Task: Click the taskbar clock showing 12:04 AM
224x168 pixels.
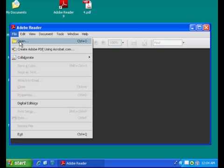Action: pos(208,163)
